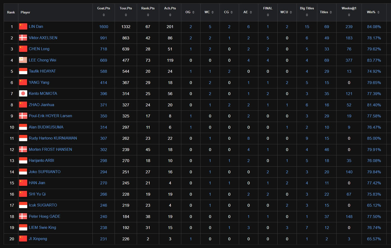Sort by WCU column header

[x=287, y=12]
